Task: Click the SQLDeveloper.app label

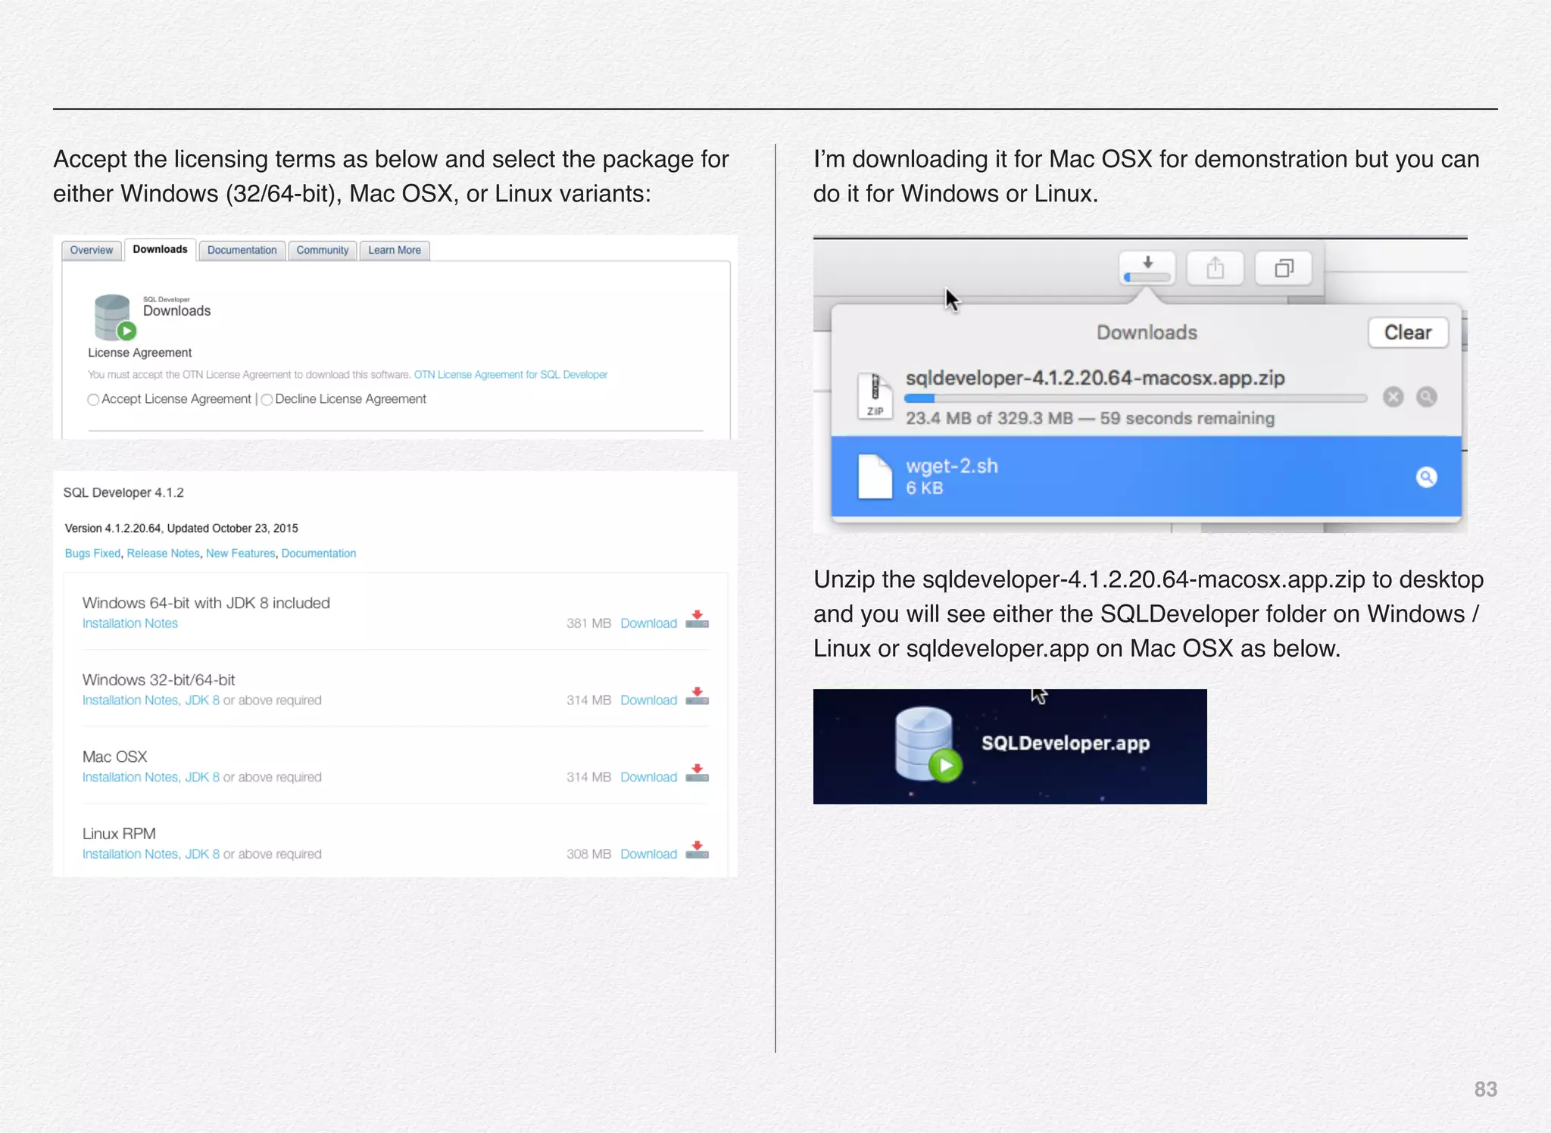Action: (x=1066, y=743)
